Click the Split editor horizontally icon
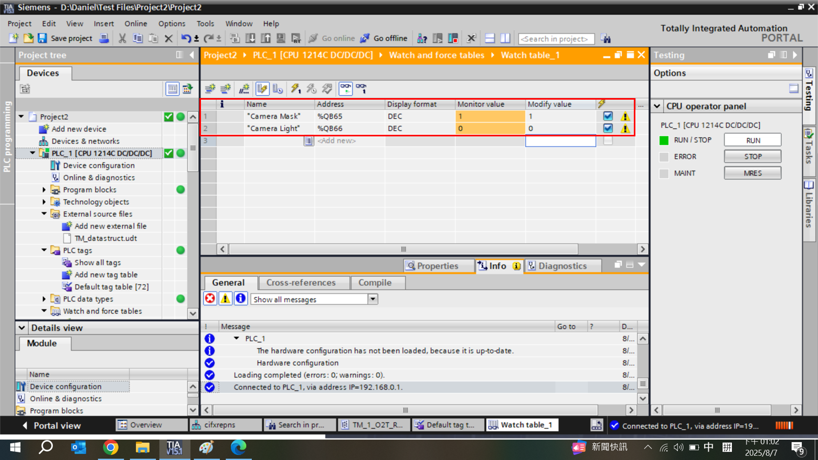The height and width of the screenshot is (460, 818). pyautogui.click(x=490, y=38)
